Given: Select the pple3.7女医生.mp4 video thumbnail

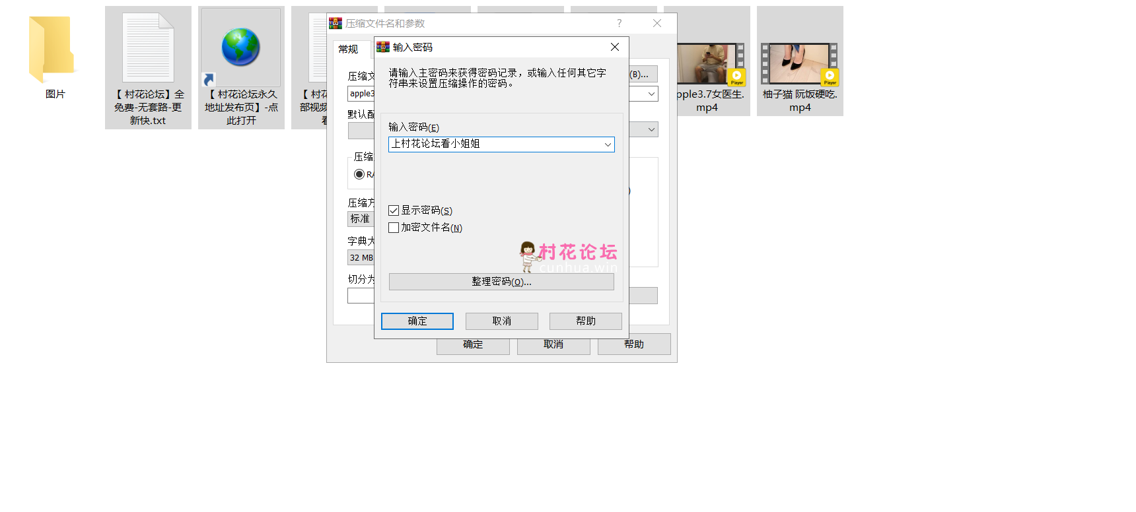Looking at the screenshot, I should pyautogui.click(x=711, y=64).
